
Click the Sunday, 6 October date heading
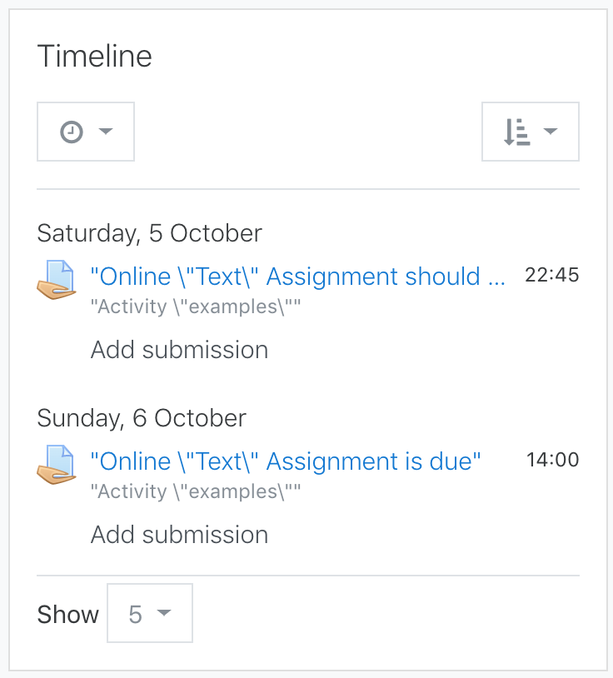pos(142,418)
